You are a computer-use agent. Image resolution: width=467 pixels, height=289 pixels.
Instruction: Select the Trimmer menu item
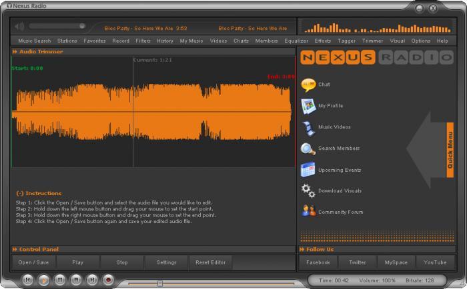pos(372,41)
